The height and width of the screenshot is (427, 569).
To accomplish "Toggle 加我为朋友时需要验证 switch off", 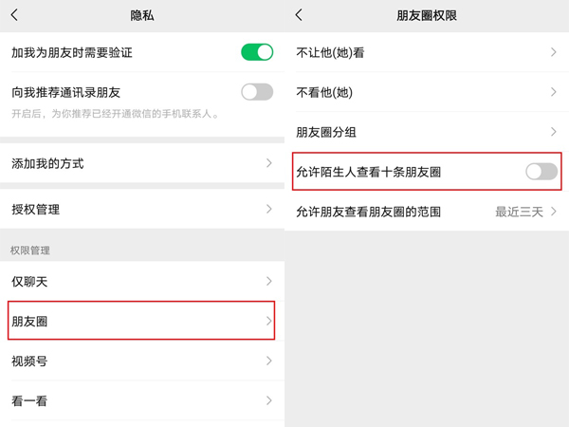I will coord(256,52).
